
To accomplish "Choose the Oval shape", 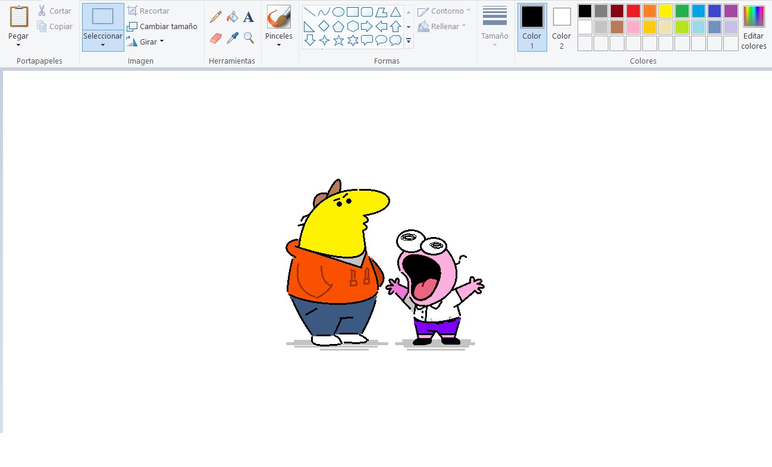I will [x=338, y=12].
